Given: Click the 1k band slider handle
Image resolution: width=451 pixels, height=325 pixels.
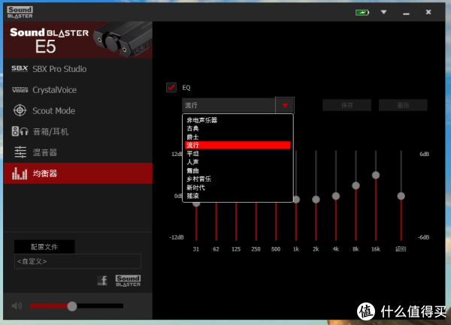Looking at the screenshot, I should (296, 199).
